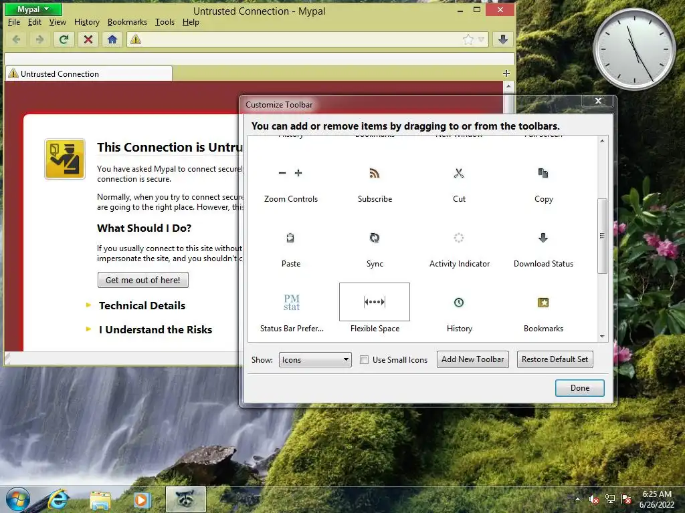Image resolution: width=685 pixels, height=513 pixels.
Task: Open the Windows Start menu
Action: (18, 500)
